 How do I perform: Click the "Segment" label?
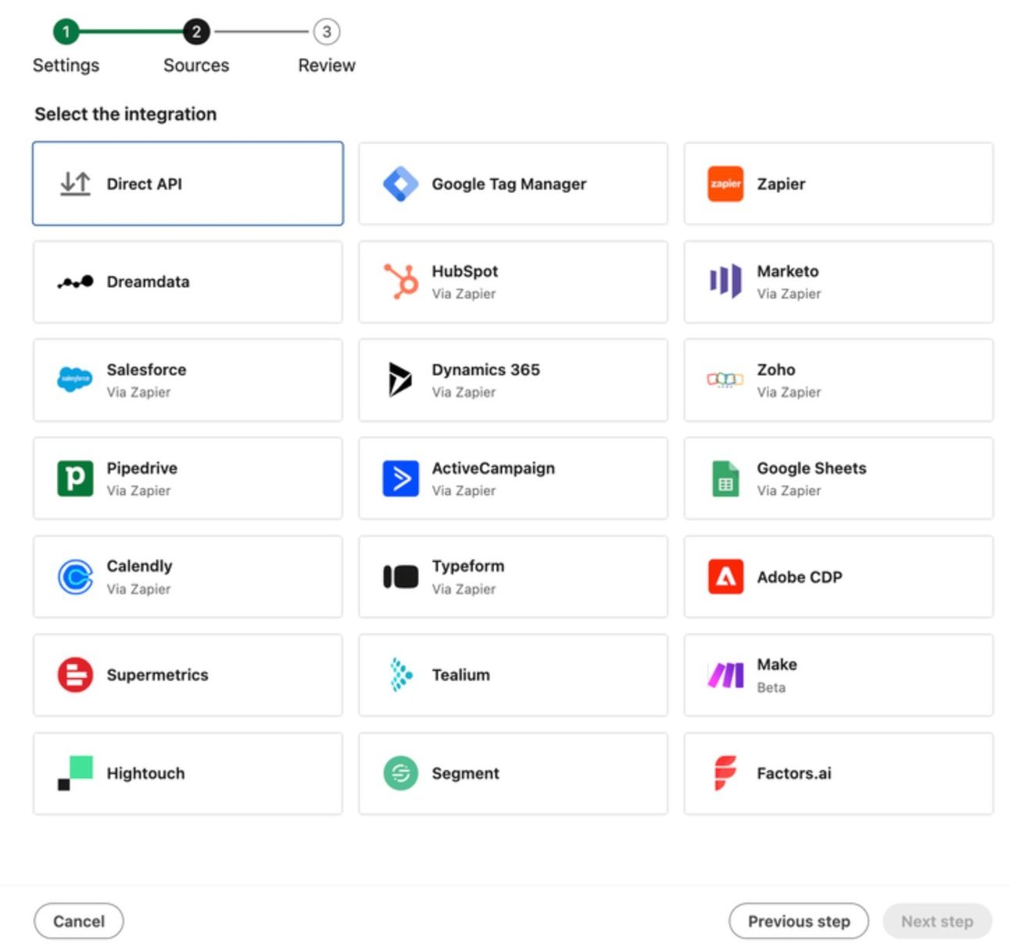465,773
